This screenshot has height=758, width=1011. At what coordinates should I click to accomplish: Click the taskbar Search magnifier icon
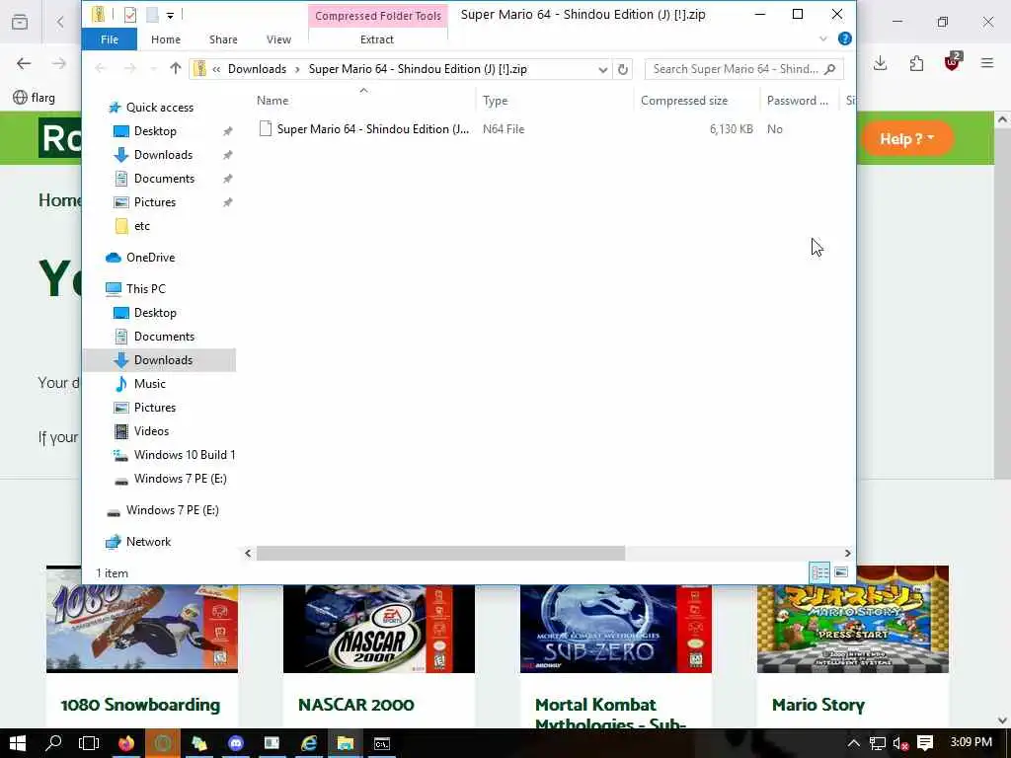tap(53, 743)
